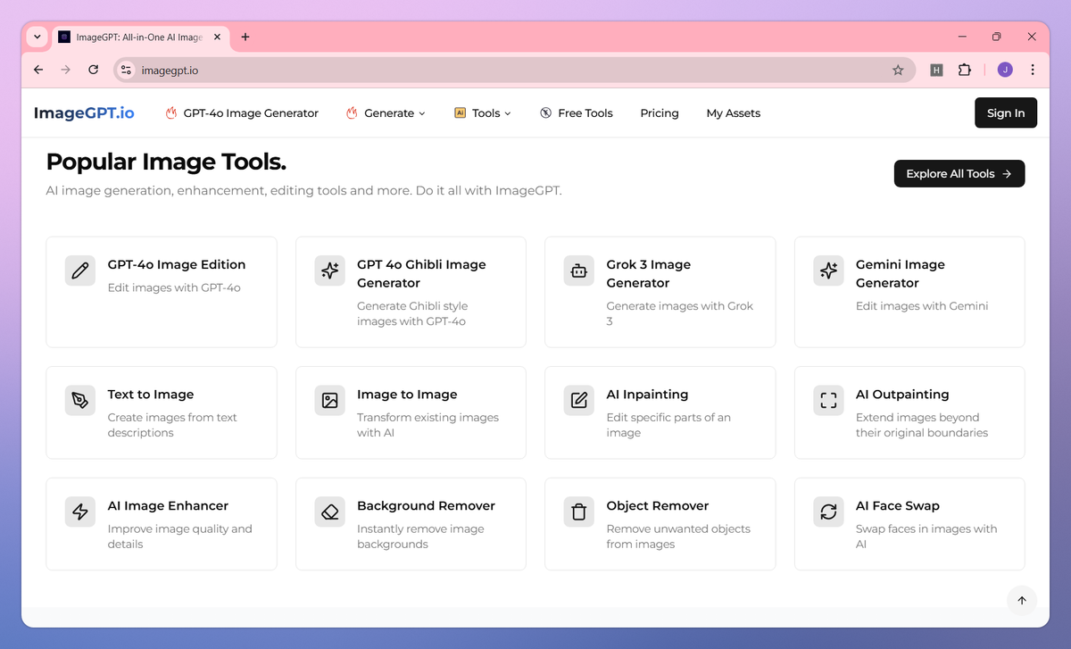The image size is (1071, 649).
Task: Click the AI Outpainting expand-corners icon
Action: 828,400
